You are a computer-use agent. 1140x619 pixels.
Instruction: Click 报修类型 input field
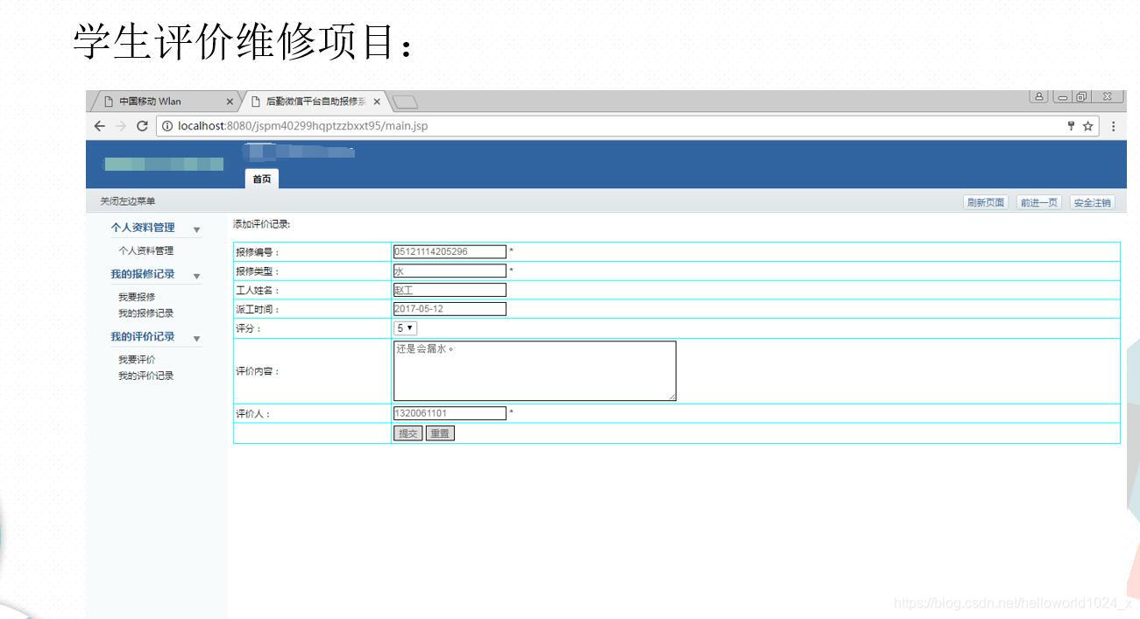tap(450, 271)
